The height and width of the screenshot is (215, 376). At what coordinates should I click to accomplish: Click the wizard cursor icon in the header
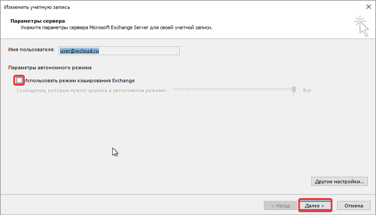point(361,26)
